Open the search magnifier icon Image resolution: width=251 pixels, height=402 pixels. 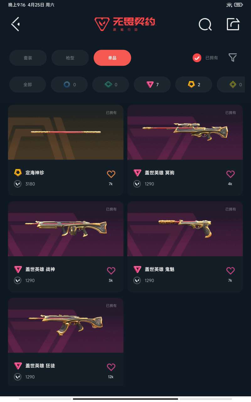point(205,24)
